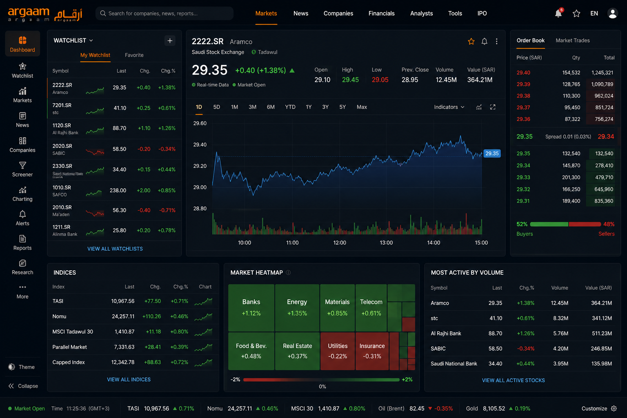Click ask price 29.40 in order book
This screenshot has height=418, width=627.
523,73
